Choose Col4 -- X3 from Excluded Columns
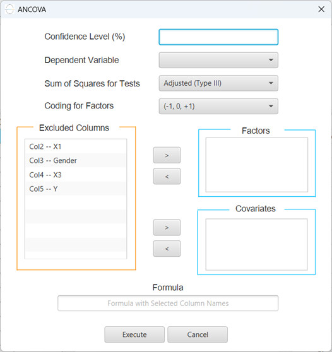Screen dimensions: 332x352 coord(76,175)
